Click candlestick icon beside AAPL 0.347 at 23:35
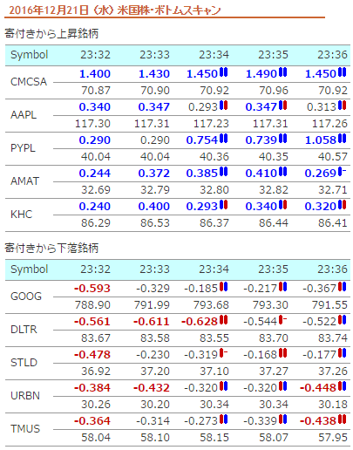Image resolution: width=353 pixels, height=450 pixels. [282, 106]
